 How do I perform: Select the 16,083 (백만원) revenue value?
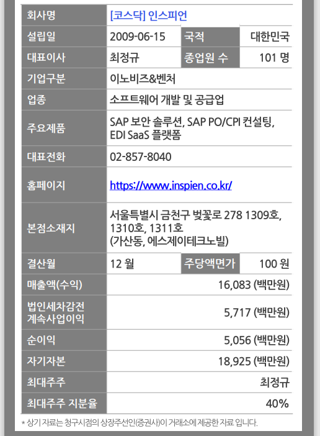point(254,284)
